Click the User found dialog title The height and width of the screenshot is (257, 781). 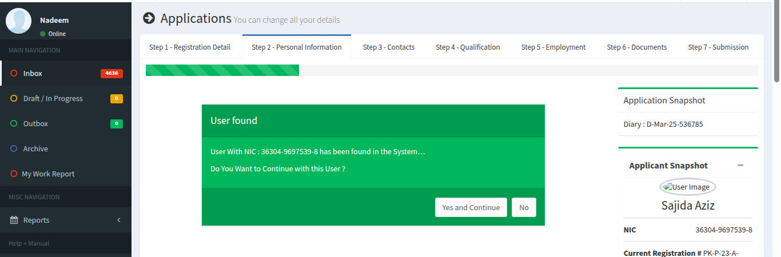tap(234, 121)
